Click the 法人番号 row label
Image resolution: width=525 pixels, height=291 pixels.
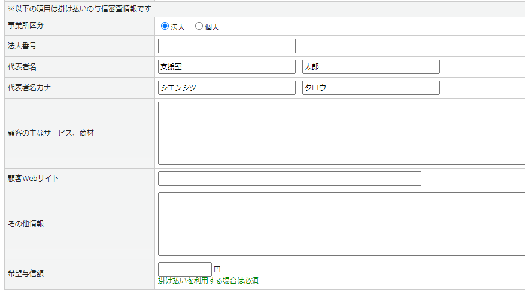[x=22, y=46]
